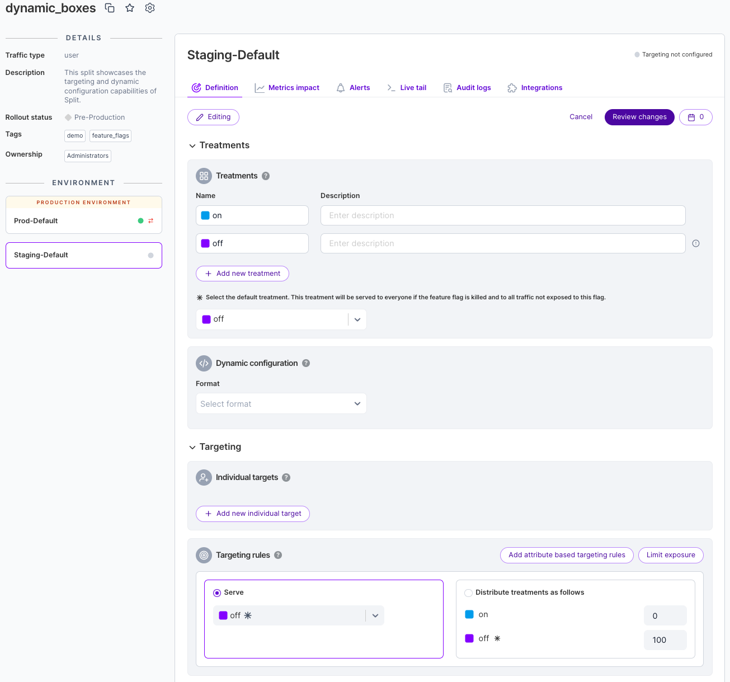Select Distribute treatments as follows option
730x682 pixels.
click(469, 593)
